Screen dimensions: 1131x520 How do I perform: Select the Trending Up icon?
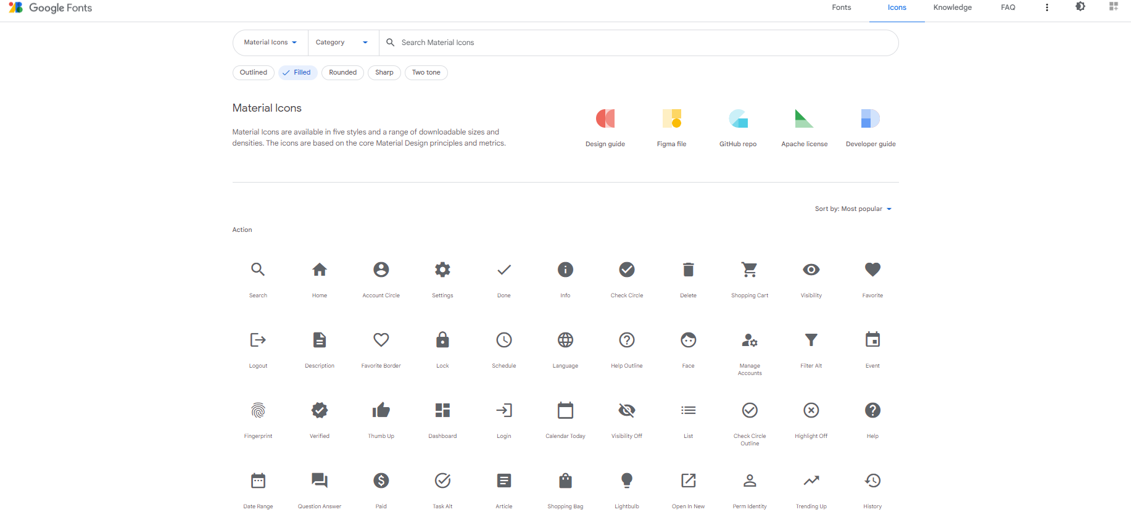(811, 481)
